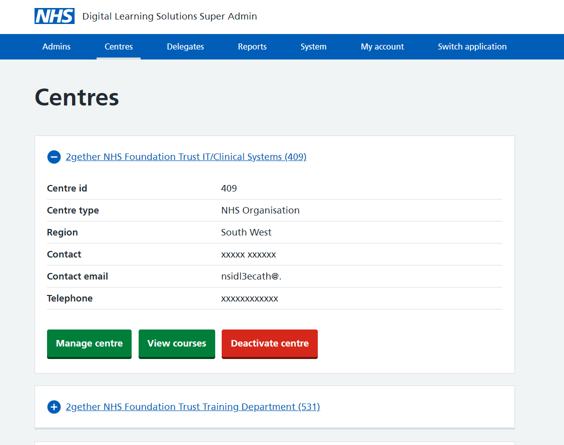Click the Manage centre button
This screenshot has height=445, width=564.
point(89,343)
